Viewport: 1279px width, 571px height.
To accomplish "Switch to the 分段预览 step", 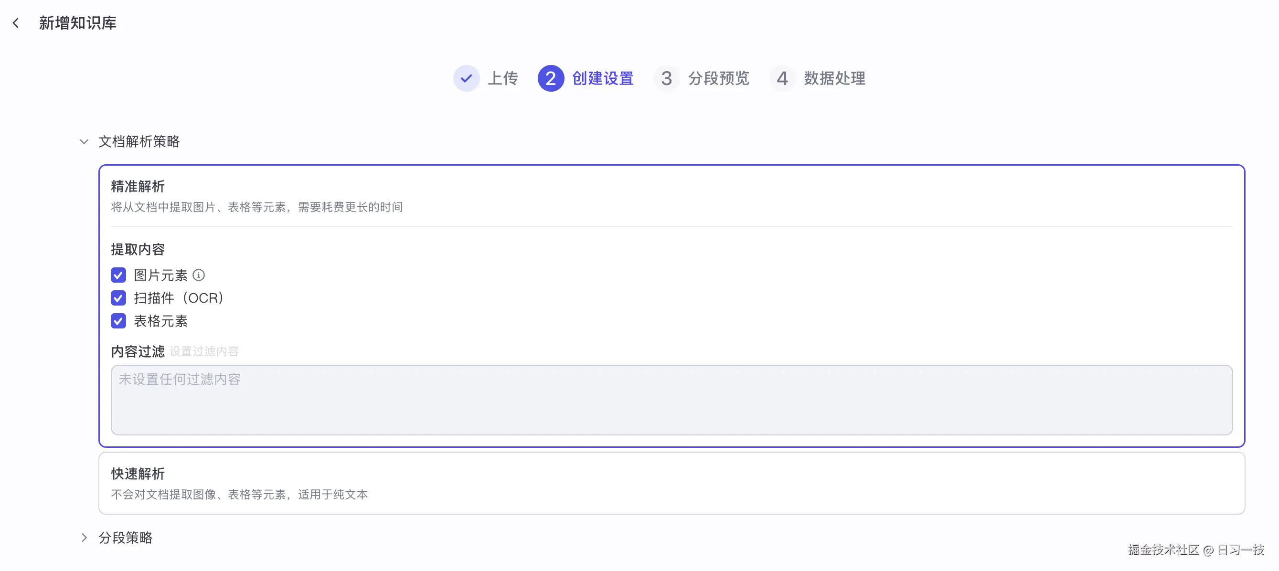I will [718, 78].
